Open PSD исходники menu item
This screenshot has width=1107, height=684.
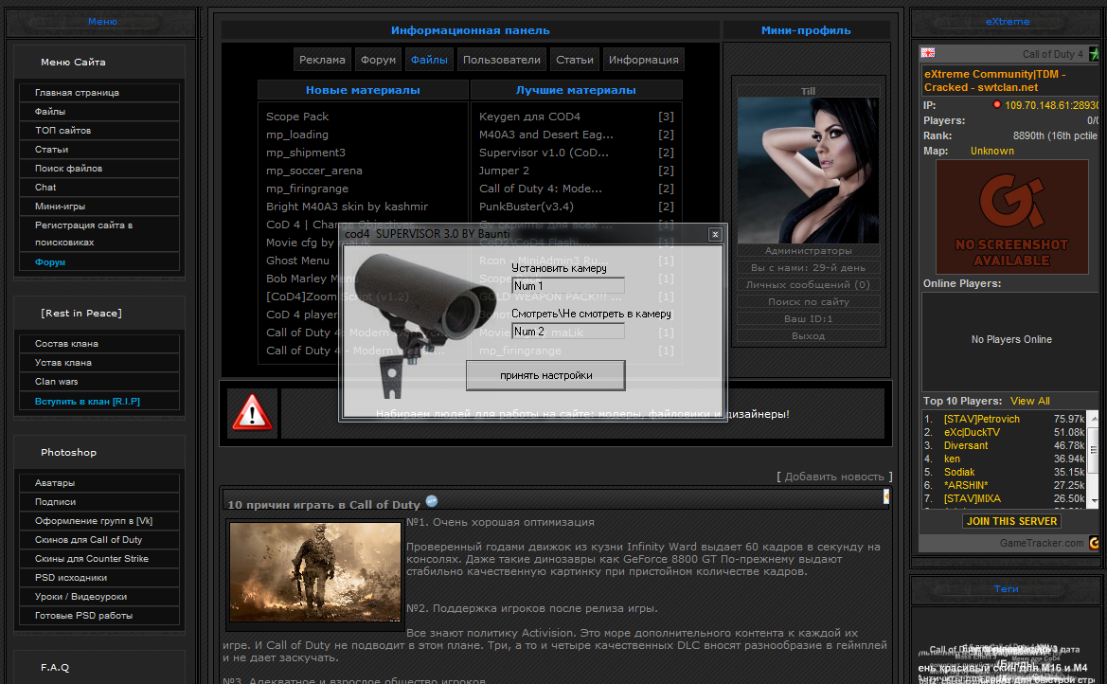click(x=98, y=578)
